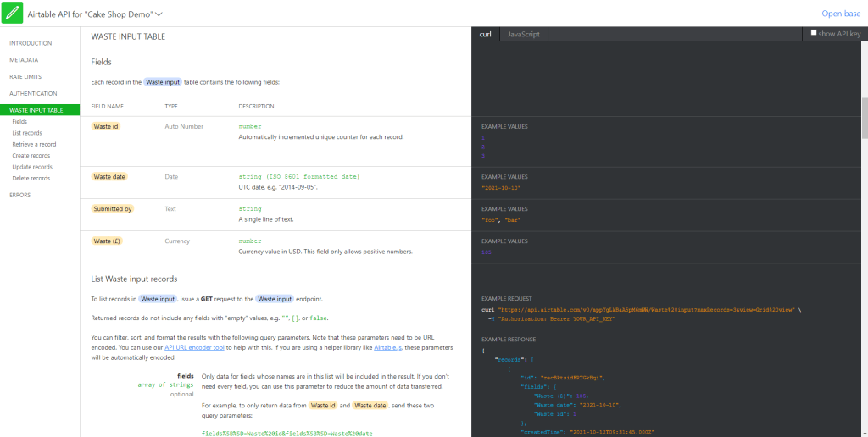
Task: Jump to List records in the sidebar
Action: click(26, 133)
